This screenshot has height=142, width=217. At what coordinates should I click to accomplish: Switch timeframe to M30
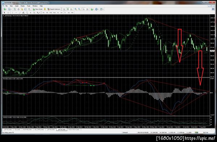[54, 13]
